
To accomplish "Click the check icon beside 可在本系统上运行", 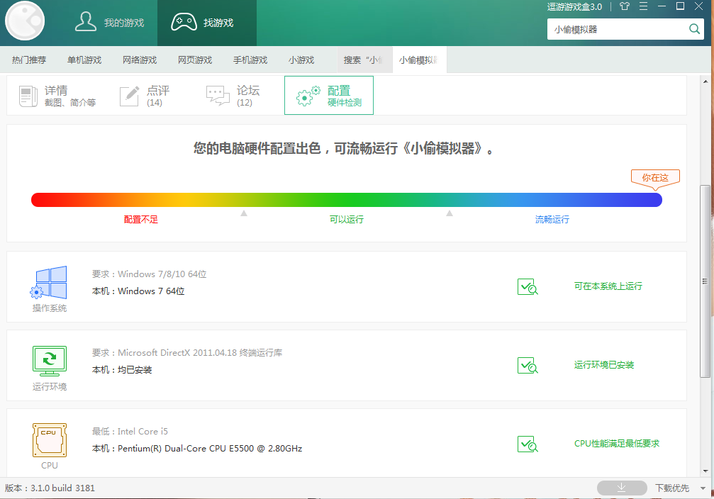I will [x=528, y=287].
